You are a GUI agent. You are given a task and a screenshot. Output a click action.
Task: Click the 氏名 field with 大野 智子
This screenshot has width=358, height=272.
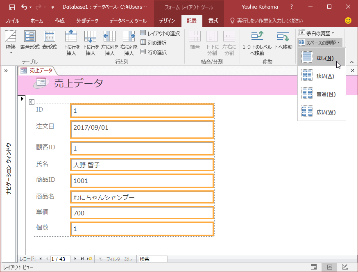142,165
